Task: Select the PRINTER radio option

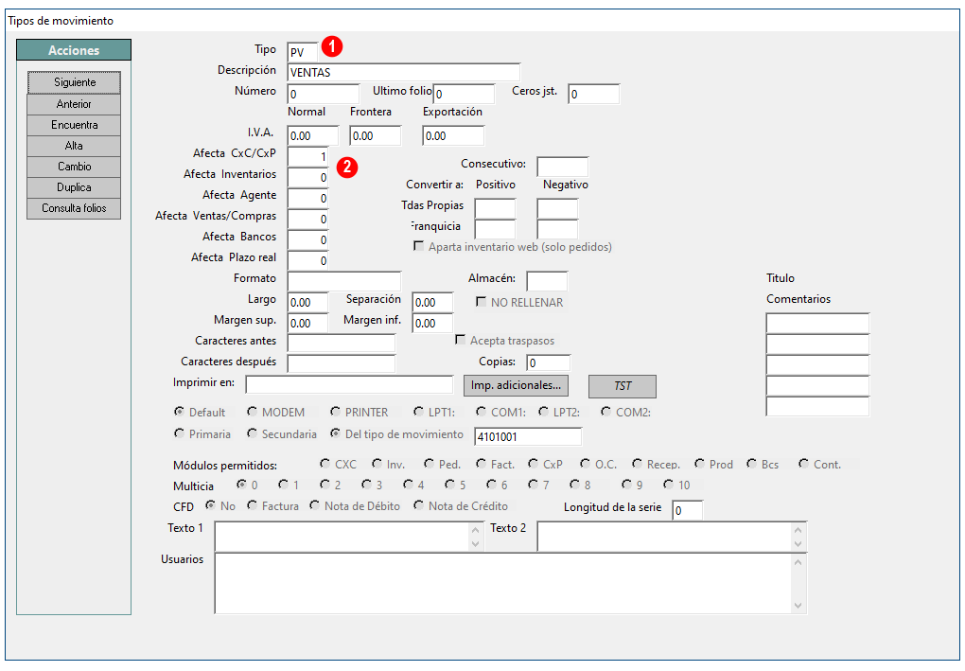Action: pos(335,412)
